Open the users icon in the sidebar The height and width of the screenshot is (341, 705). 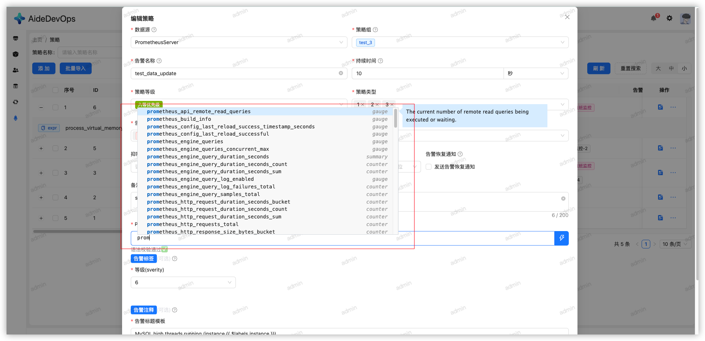(16, 70)
